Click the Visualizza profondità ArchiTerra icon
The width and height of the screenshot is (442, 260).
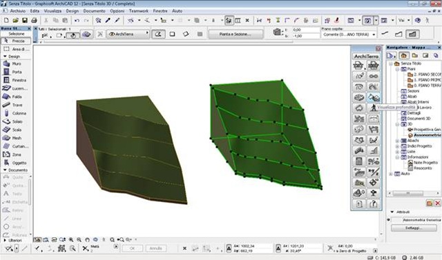374,98
